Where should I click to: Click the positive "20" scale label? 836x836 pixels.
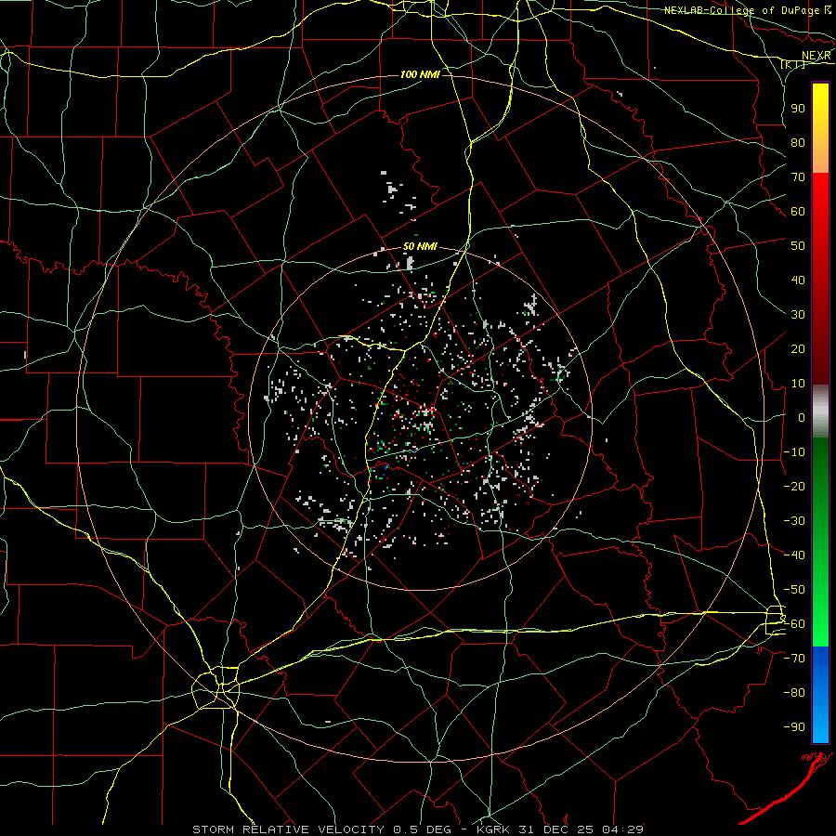coord(798,348)
